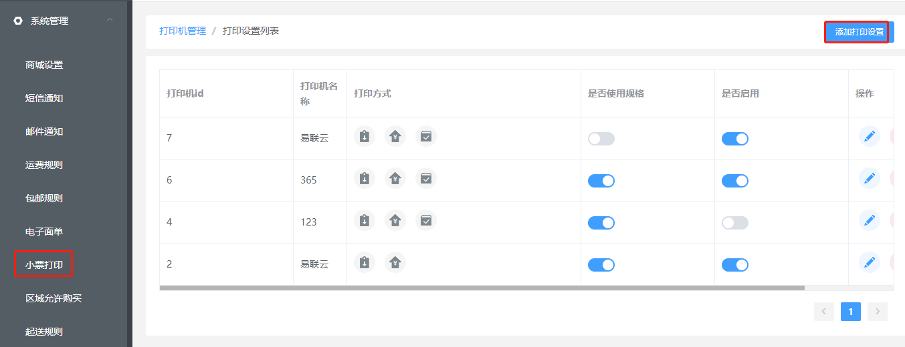Click yen payment icon in printer 4 row
Image resolution: width=905 pixels, height=347 pixels.
click(x=395, y=220)
